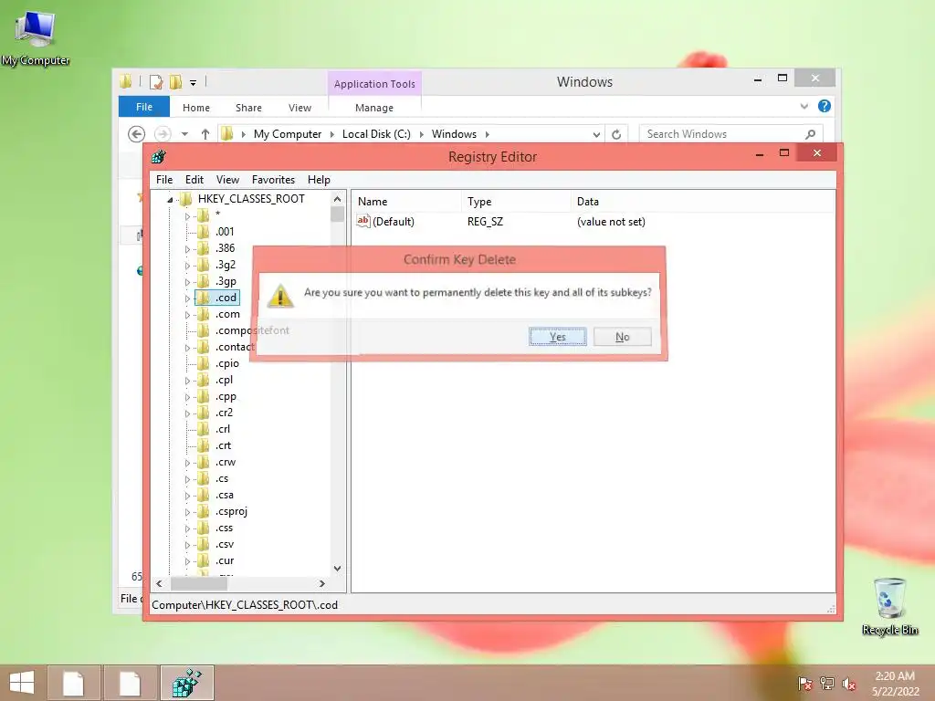Click the HKEY_CLASSES_ROOT folder icon
This screenshot has height=701, width=935.
185,198
